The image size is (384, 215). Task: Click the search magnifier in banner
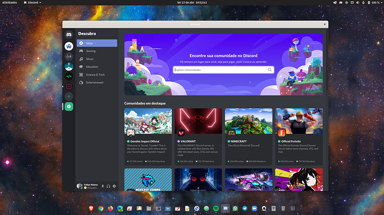[269, 70]
